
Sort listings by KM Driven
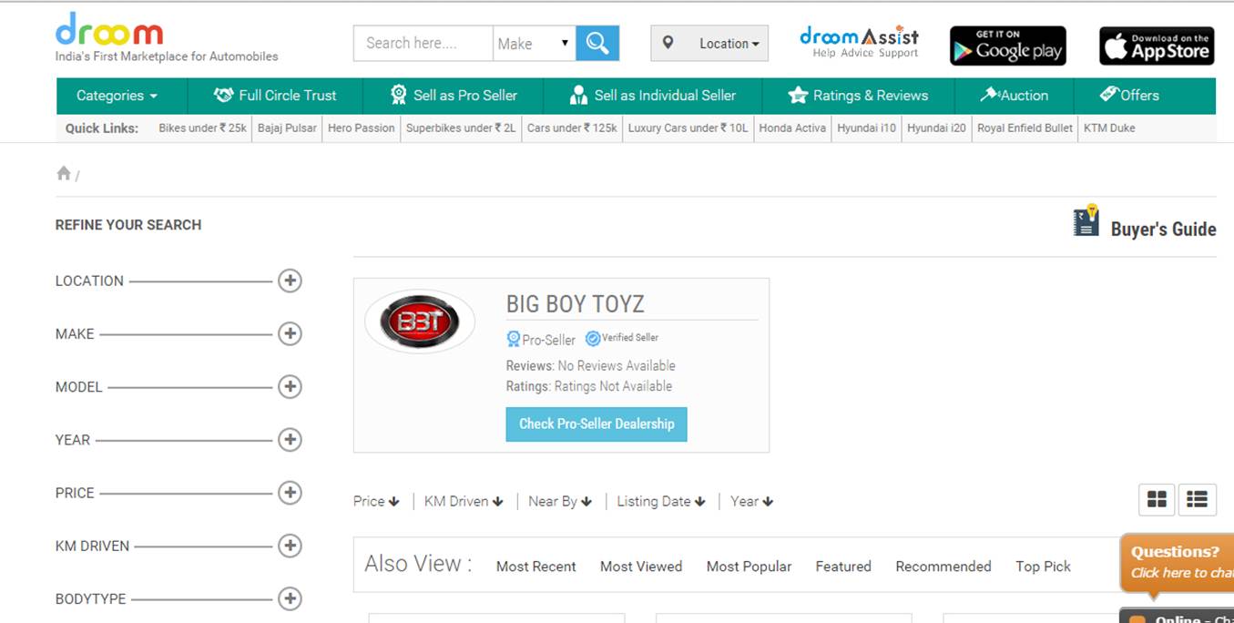pyautogui.click(x=464, y=501)
